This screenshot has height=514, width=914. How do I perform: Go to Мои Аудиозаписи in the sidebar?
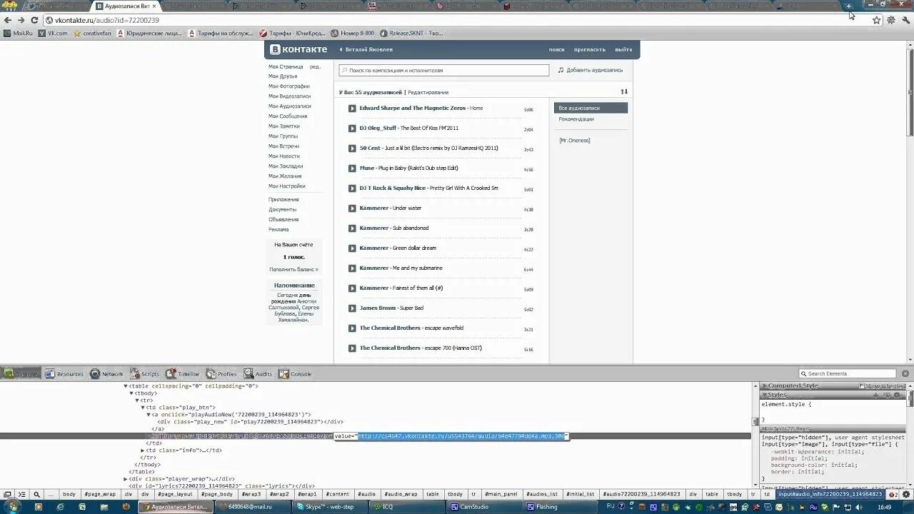point(290,106)
